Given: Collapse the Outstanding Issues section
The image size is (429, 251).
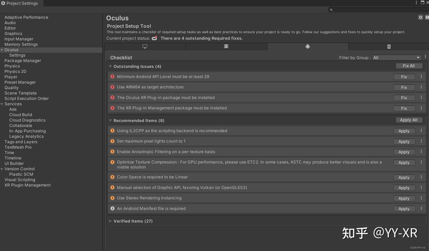Looking at the screenshot, I should [x=111, y=67].
